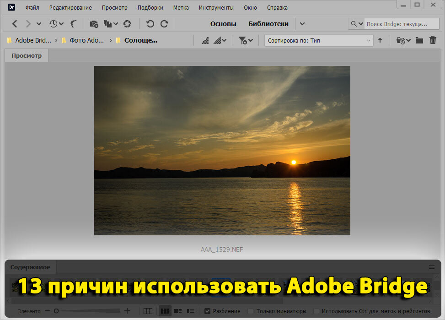
Task: Navigate to the Фото Ado... breadcrumb folder
Action: coord(86,40)
